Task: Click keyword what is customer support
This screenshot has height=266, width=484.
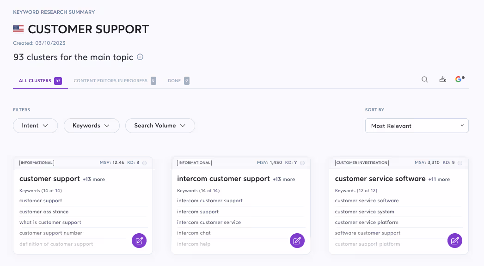Action: tap(50, 222)
